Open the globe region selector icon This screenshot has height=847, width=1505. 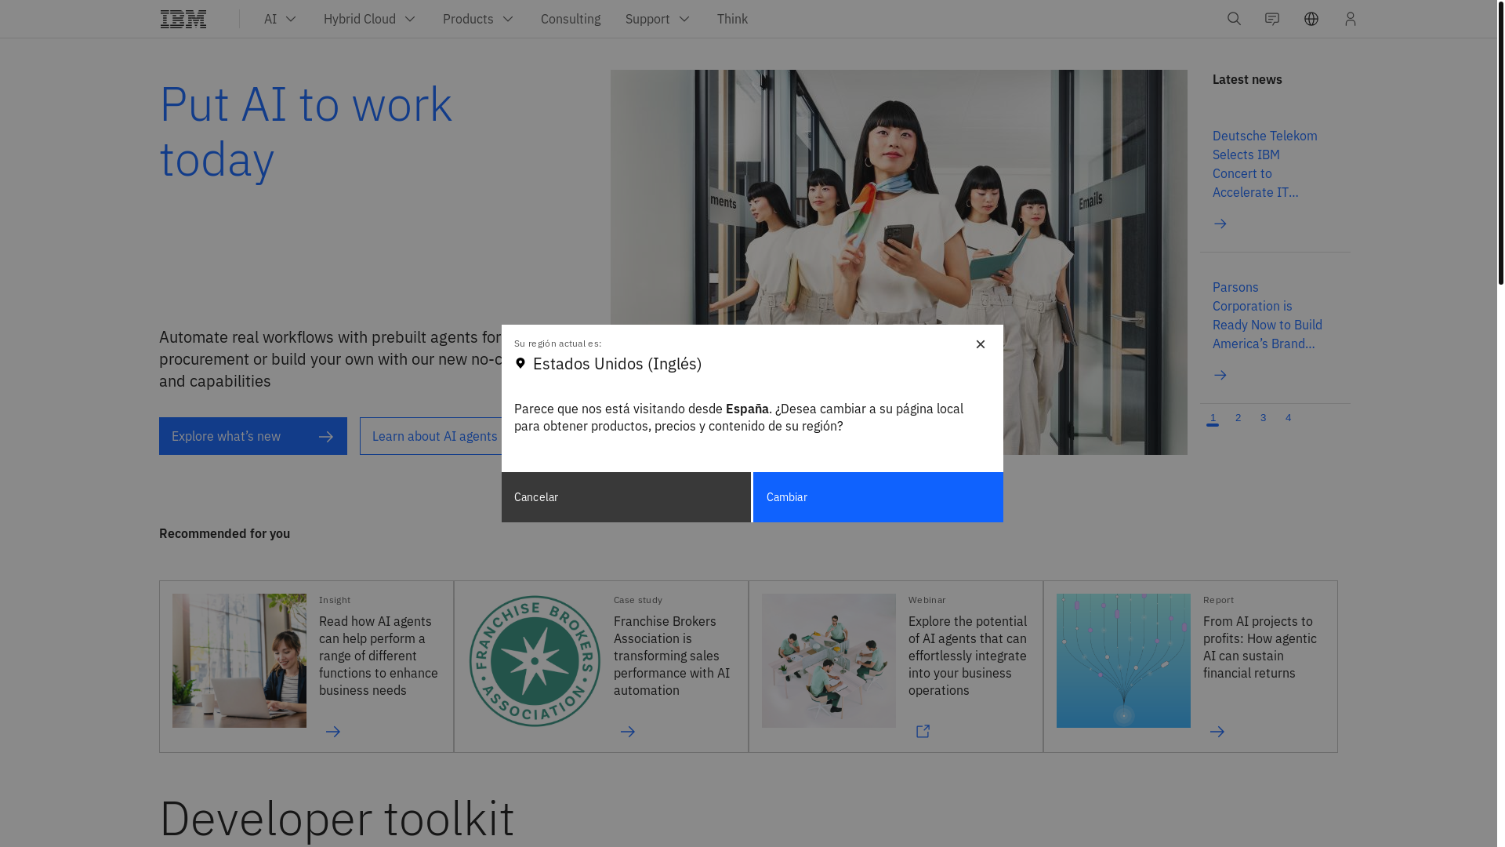tap(1311, 19)
